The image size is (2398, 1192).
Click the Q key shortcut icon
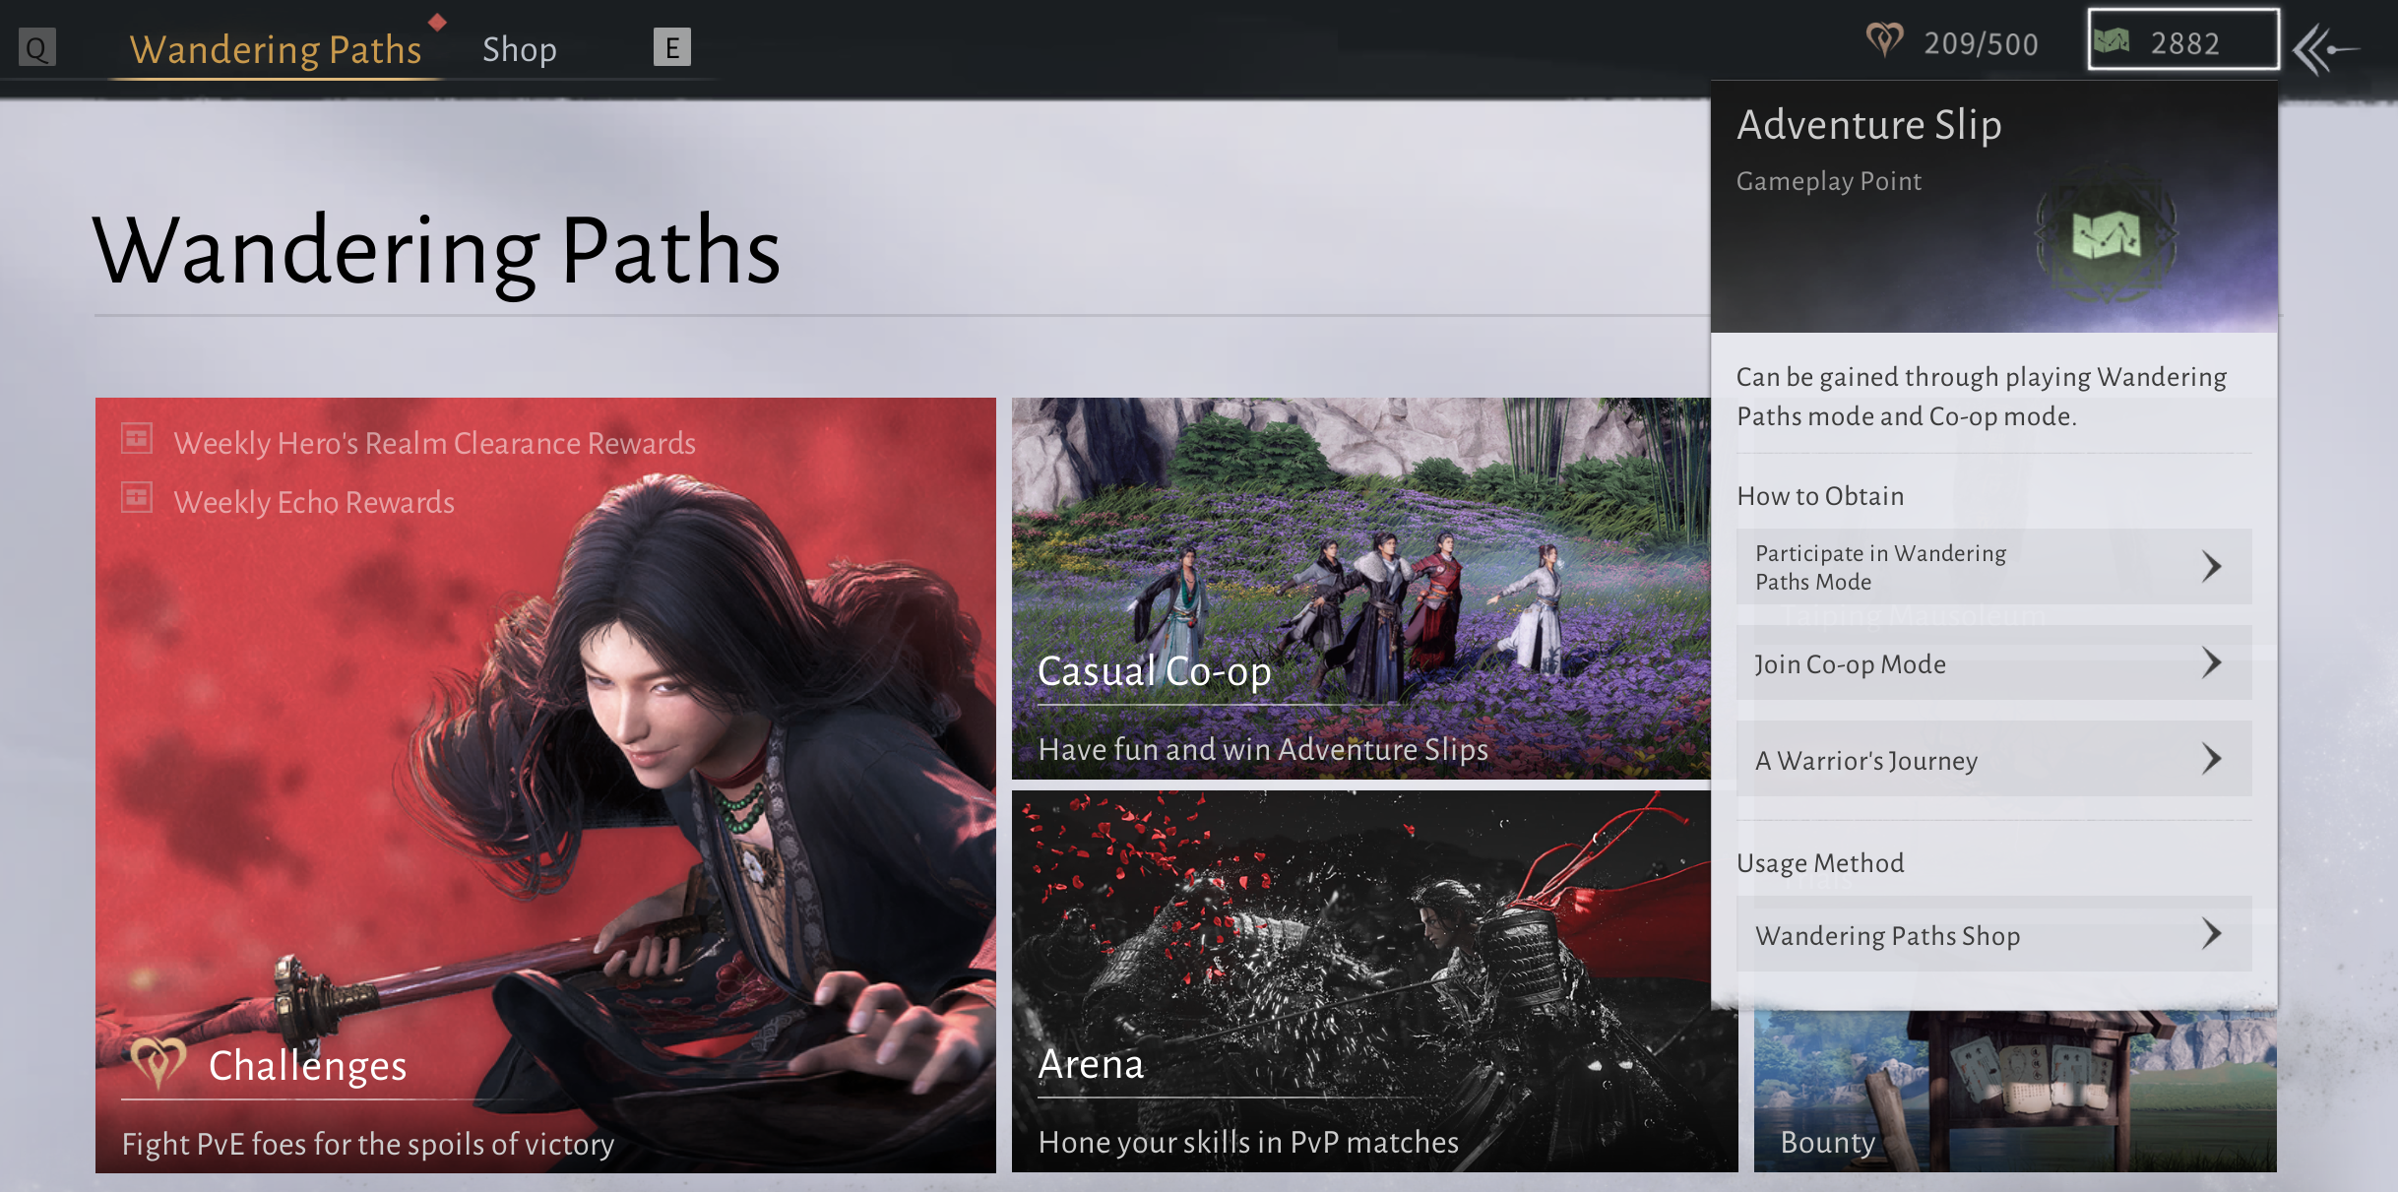pyautogui.click(x=36, y=48)
